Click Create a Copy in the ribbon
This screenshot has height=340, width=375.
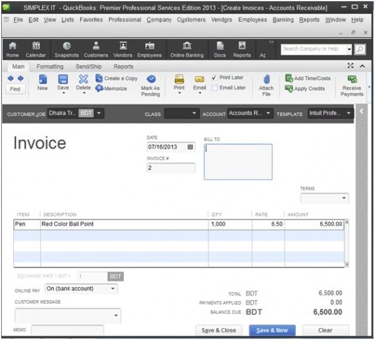[x=116, y=78]
